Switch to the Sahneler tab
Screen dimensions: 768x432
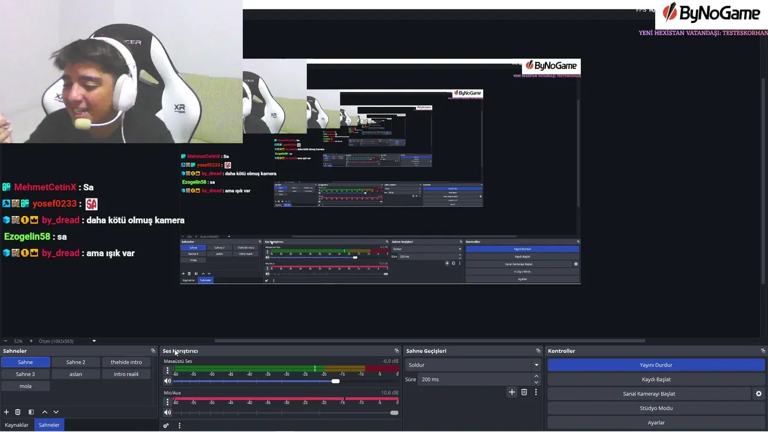(x=49, y=425)
